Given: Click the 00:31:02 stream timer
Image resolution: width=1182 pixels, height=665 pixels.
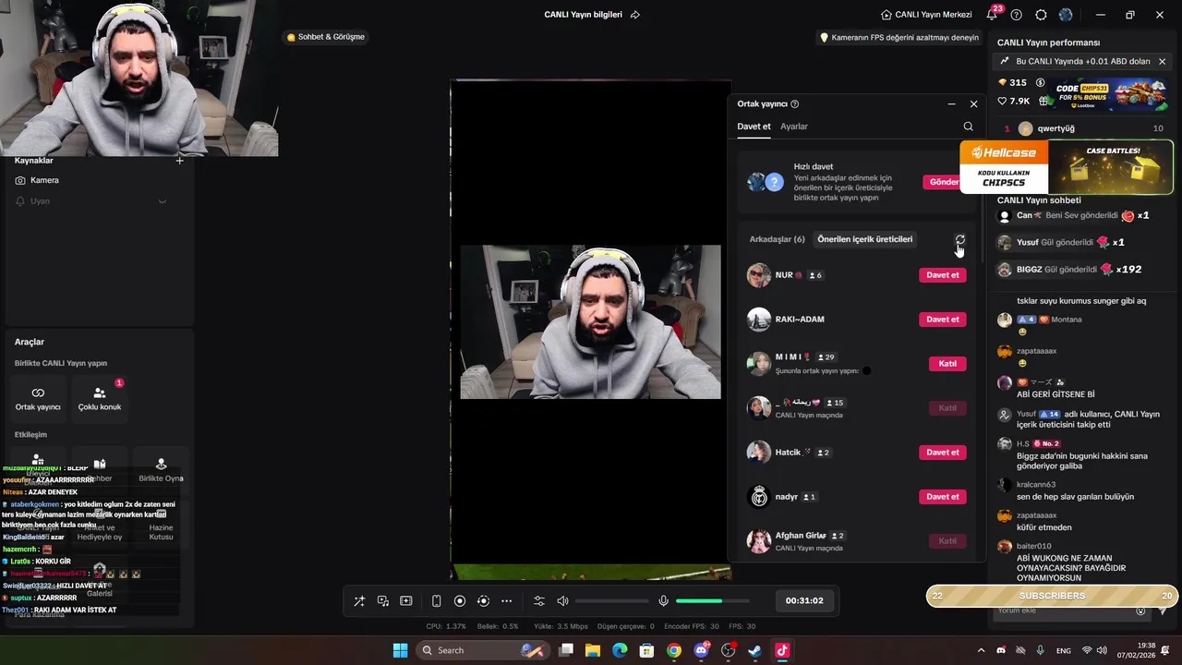Looking at the screenshot, I should [x=804, y=600].
